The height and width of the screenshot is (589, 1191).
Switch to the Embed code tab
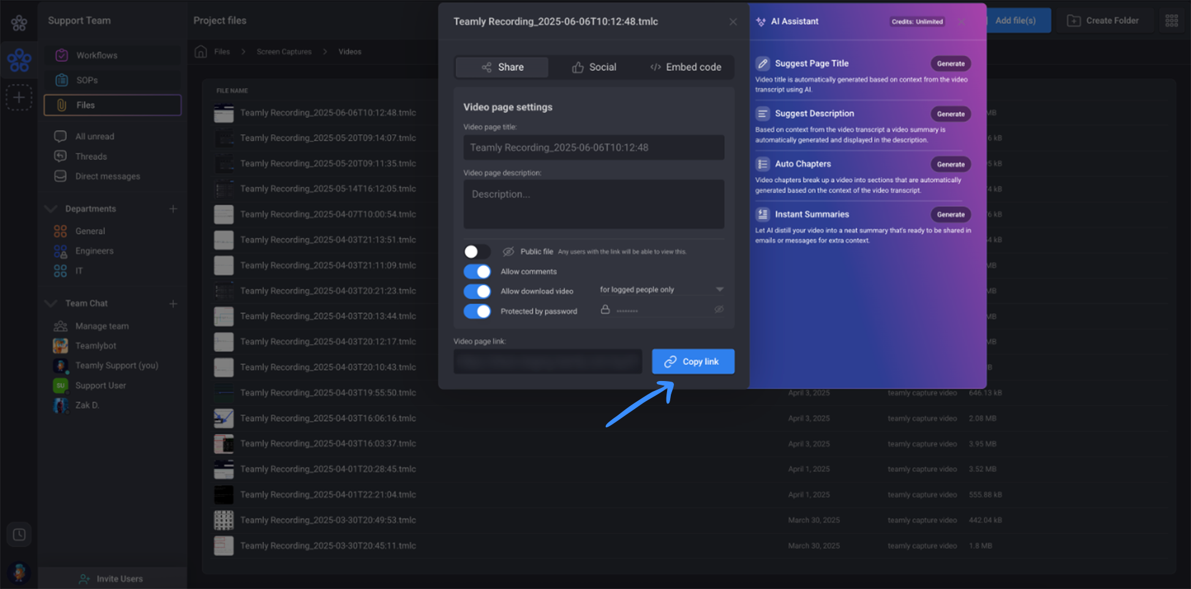tap(686, 67)
